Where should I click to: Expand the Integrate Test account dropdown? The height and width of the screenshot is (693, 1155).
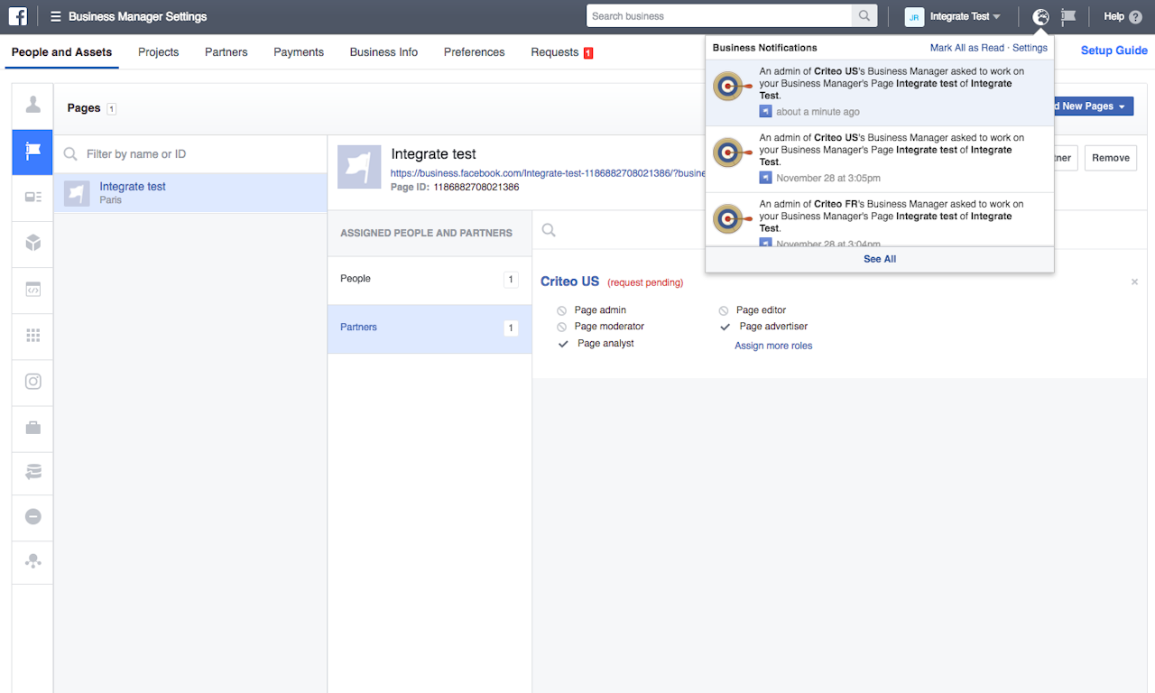coord(966,17)
